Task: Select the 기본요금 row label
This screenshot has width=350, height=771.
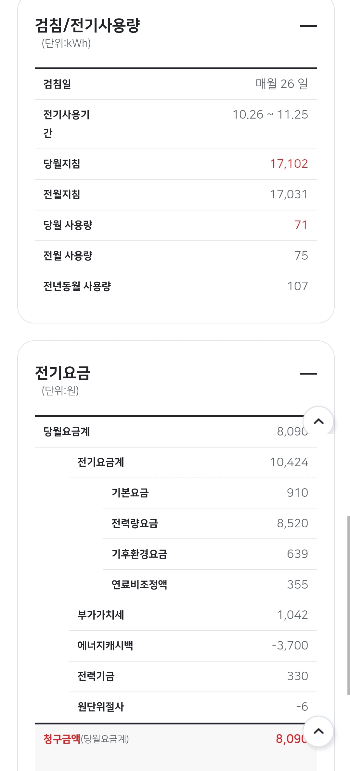Action: tap(130, 493)
